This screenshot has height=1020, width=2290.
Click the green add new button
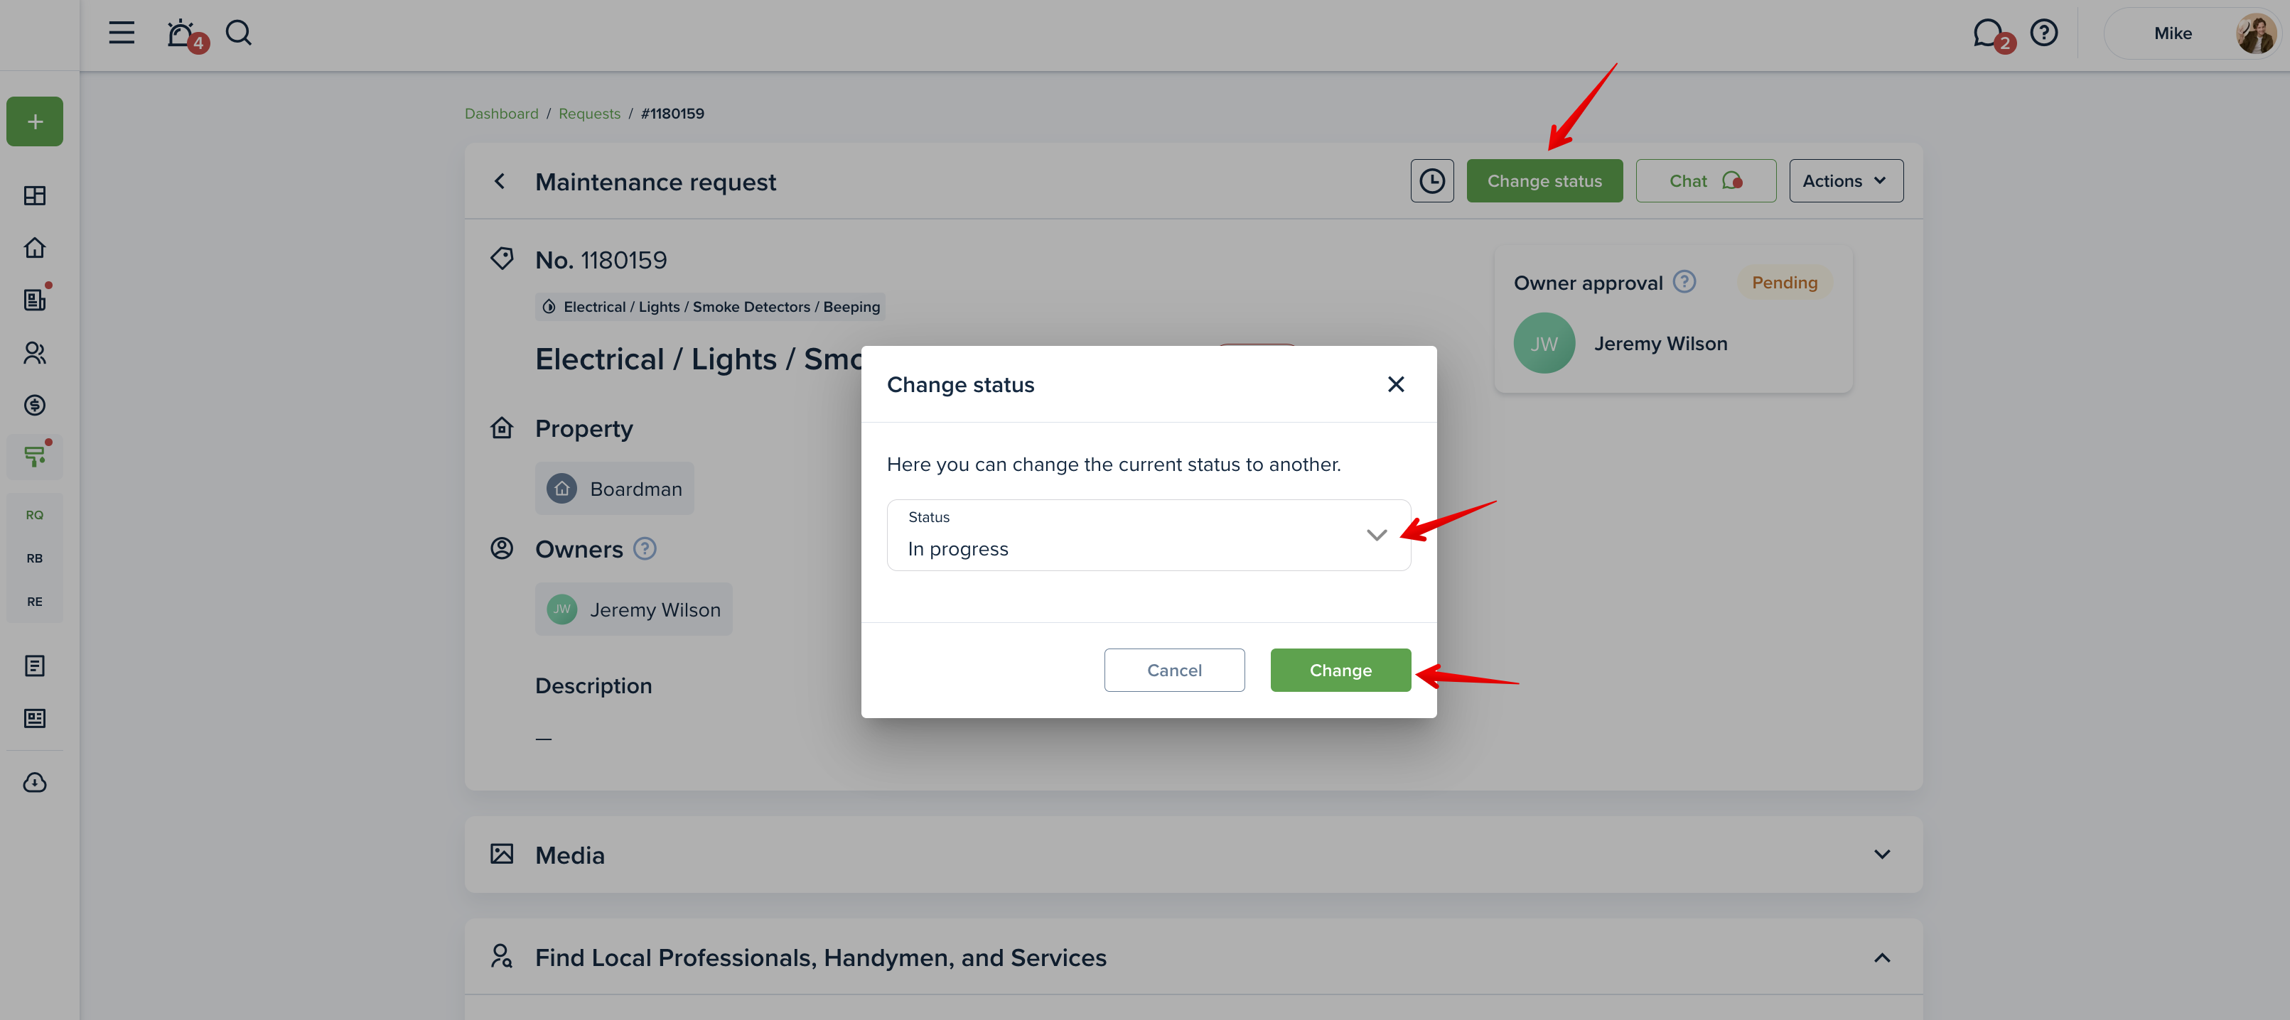[35, 121]
